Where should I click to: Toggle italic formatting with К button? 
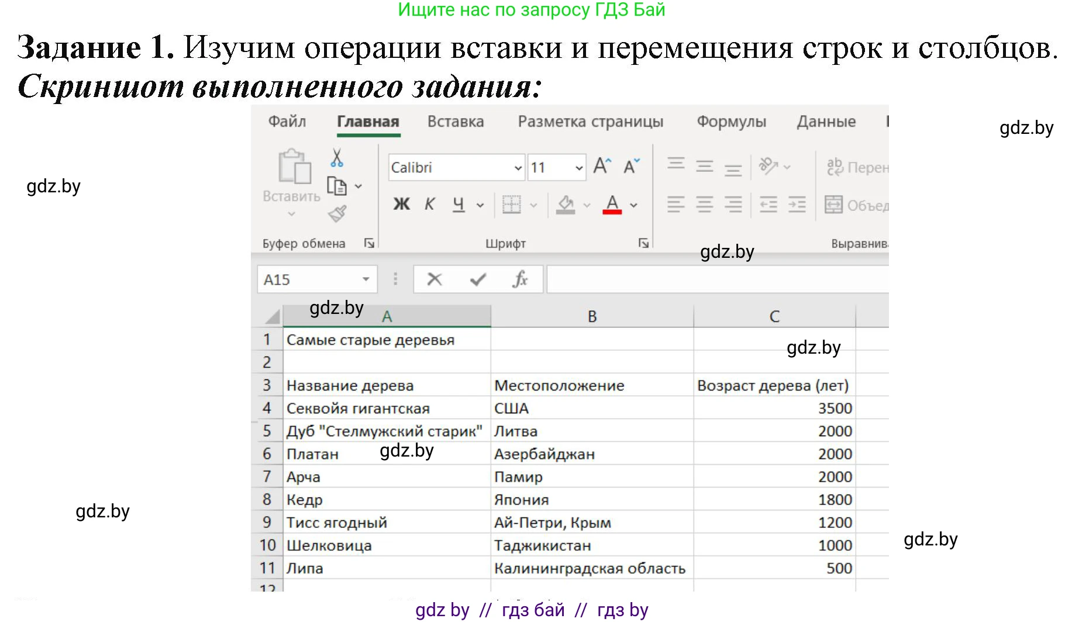[x=429, y=205]
